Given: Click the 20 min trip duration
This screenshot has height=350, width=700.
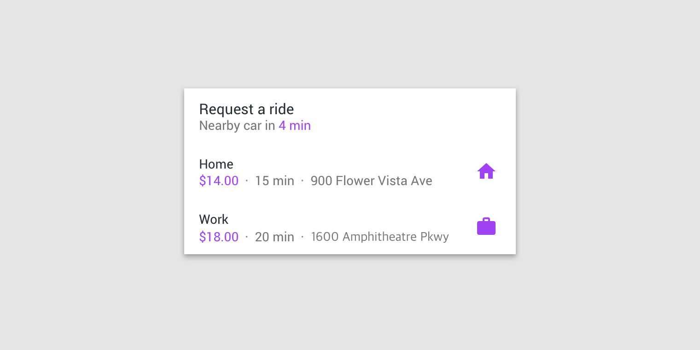Looking at the screenshot, I should tap(274, 237).
